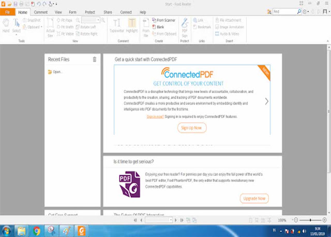Click Rotate Left
The height and width of the screenshot is (237, 331).
86,27
